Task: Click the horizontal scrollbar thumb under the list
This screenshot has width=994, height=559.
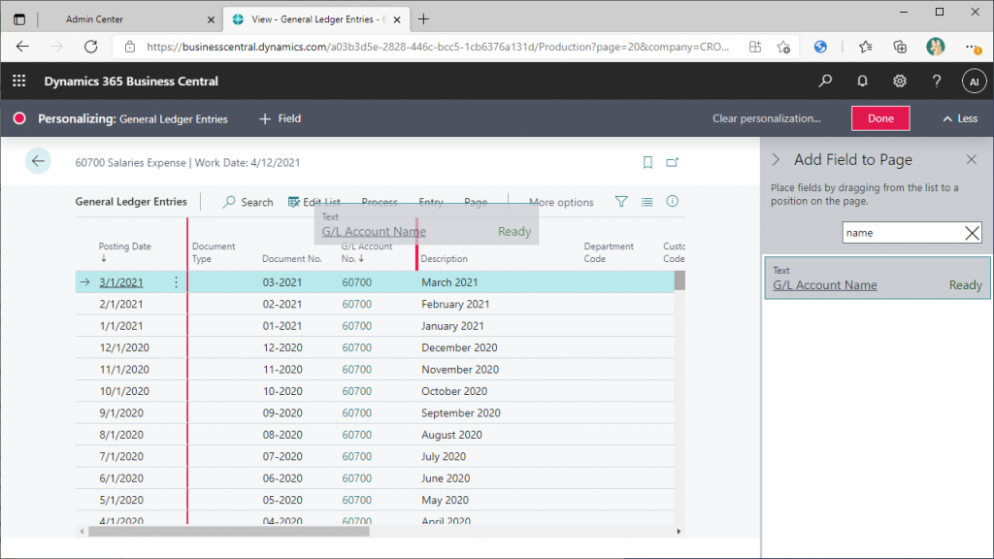Action: pyautogui.click(x=228, y=532)
